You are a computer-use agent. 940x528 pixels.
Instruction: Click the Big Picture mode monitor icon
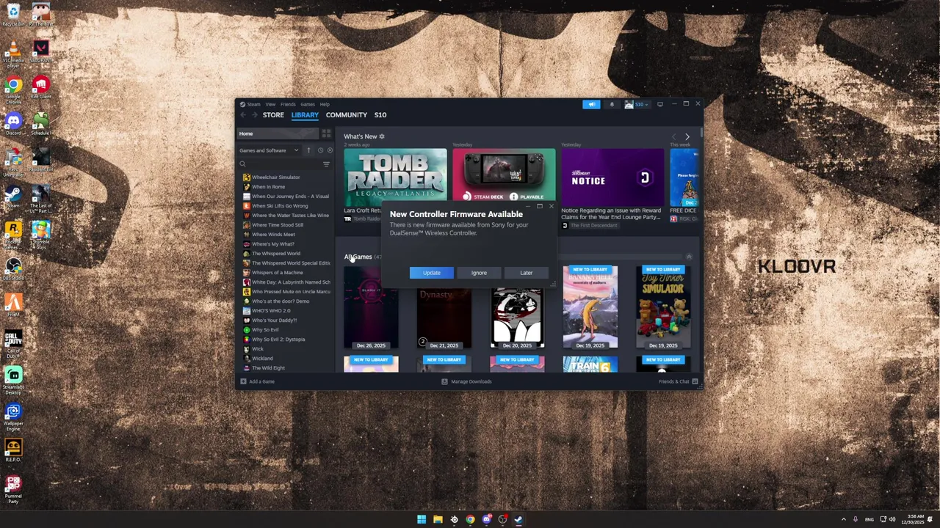[x=659, y=104]
